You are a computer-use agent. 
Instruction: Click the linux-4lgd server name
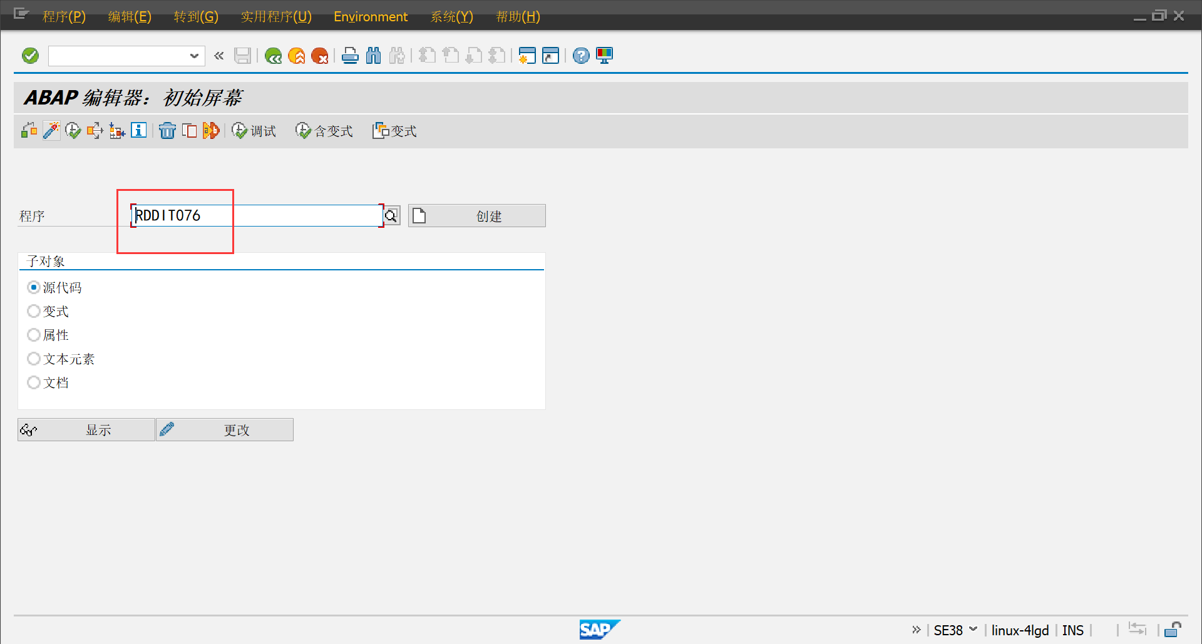pos(1020,630)
